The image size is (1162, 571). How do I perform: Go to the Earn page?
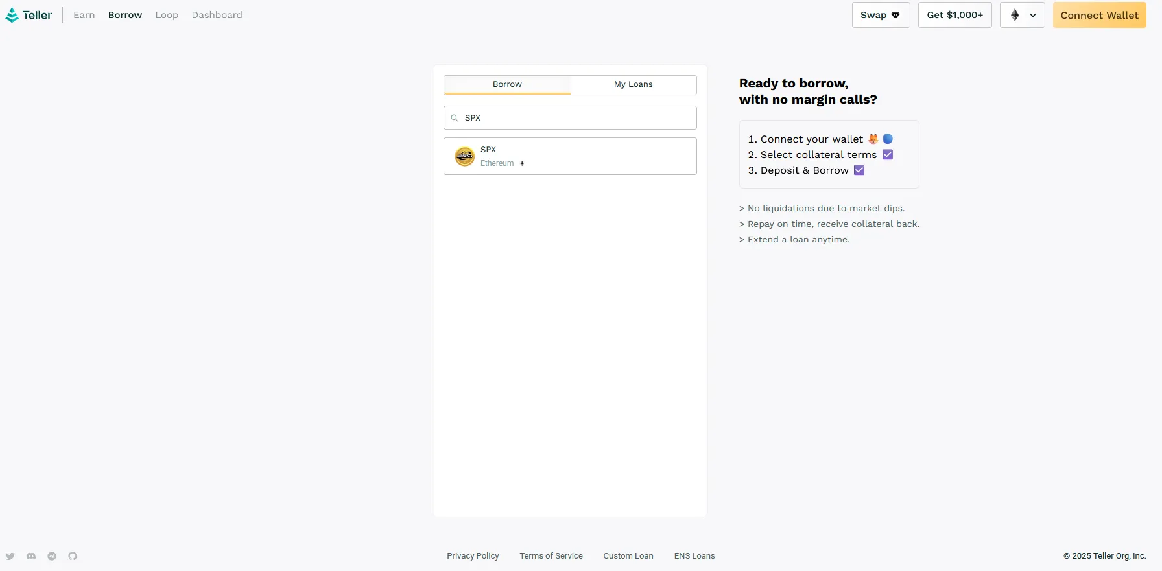pyautogui.click(x=84, y=15)
